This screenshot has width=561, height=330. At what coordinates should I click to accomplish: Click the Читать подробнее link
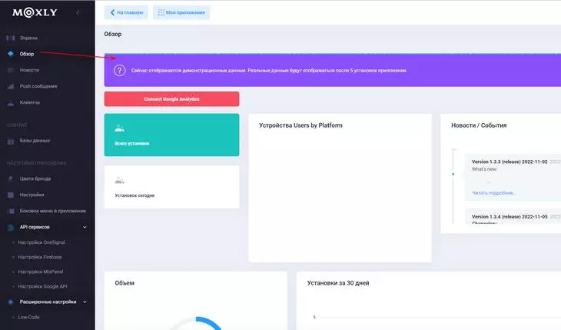493,193
